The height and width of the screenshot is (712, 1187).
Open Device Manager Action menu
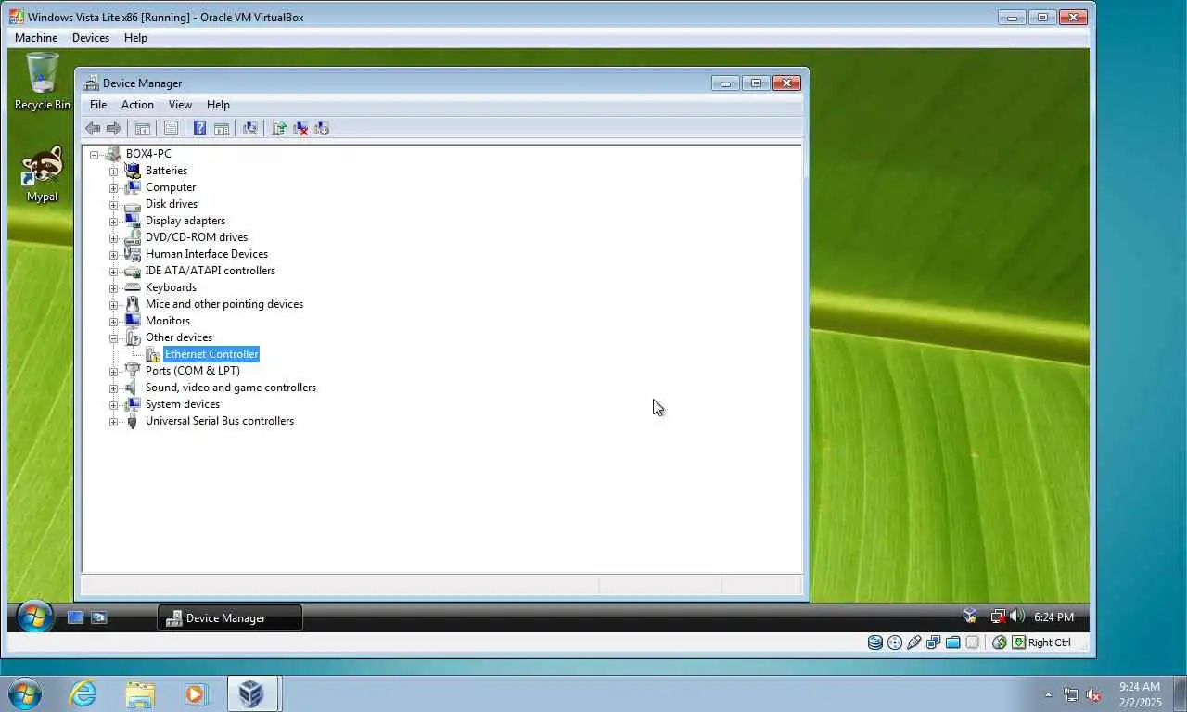(137, 105)
